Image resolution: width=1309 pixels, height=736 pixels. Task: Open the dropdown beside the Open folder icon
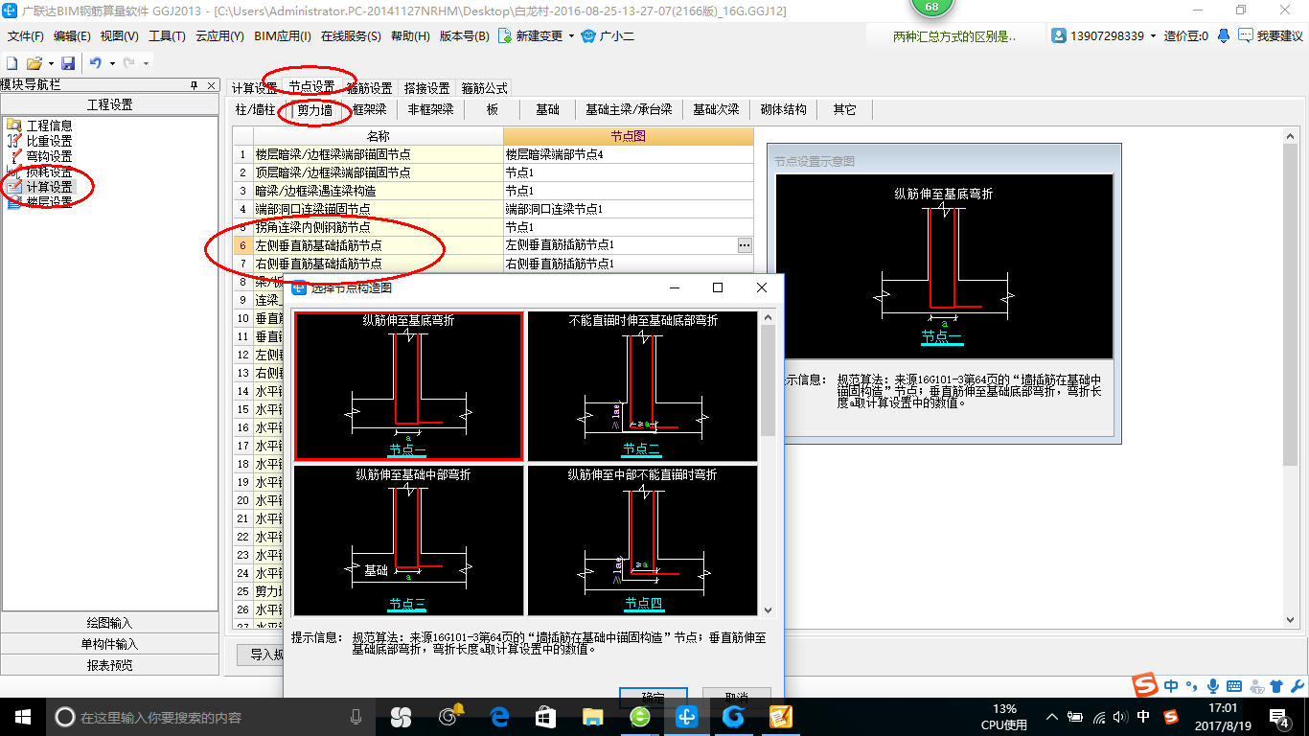[50, 63]
